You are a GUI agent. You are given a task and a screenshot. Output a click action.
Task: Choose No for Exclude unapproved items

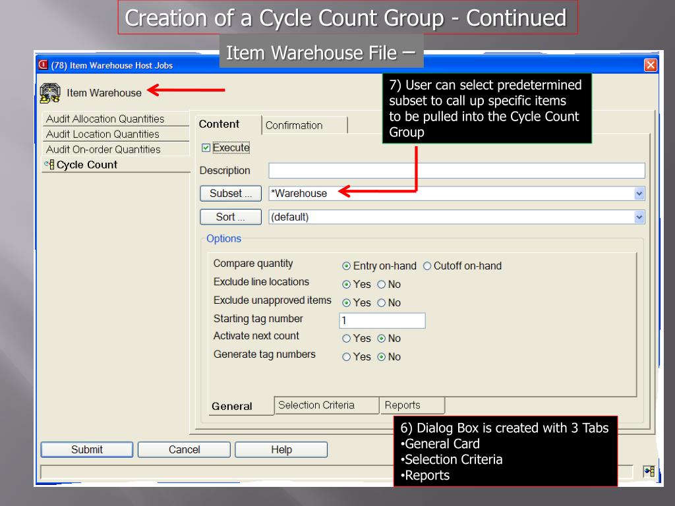point(382,303)
